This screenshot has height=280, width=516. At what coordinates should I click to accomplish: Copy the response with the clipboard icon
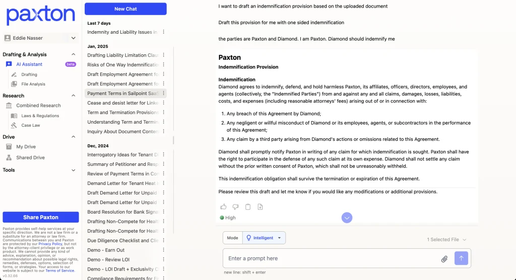[248, 207]
